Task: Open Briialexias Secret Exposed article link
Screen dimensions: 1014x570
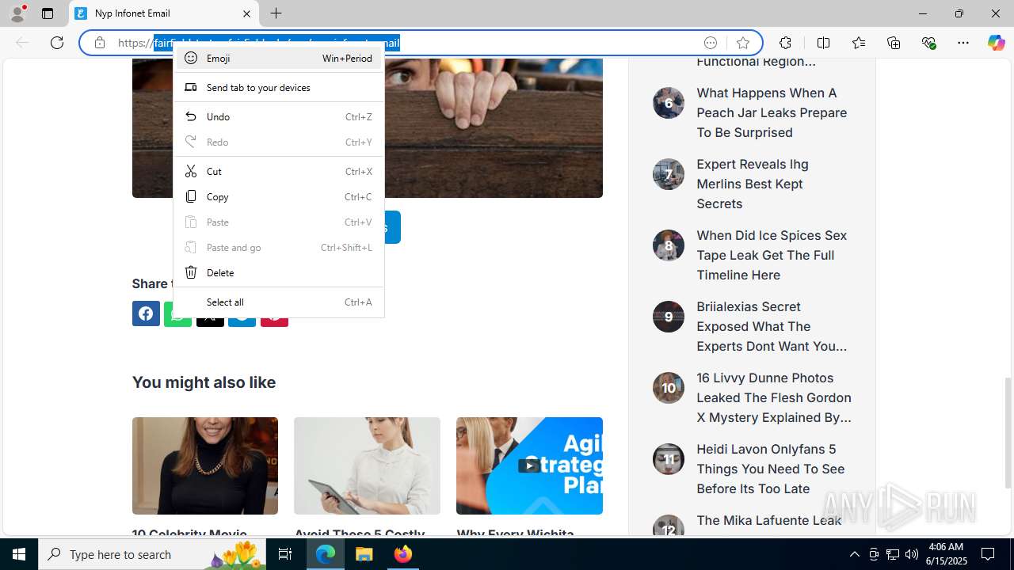Action: click(772, 326)
